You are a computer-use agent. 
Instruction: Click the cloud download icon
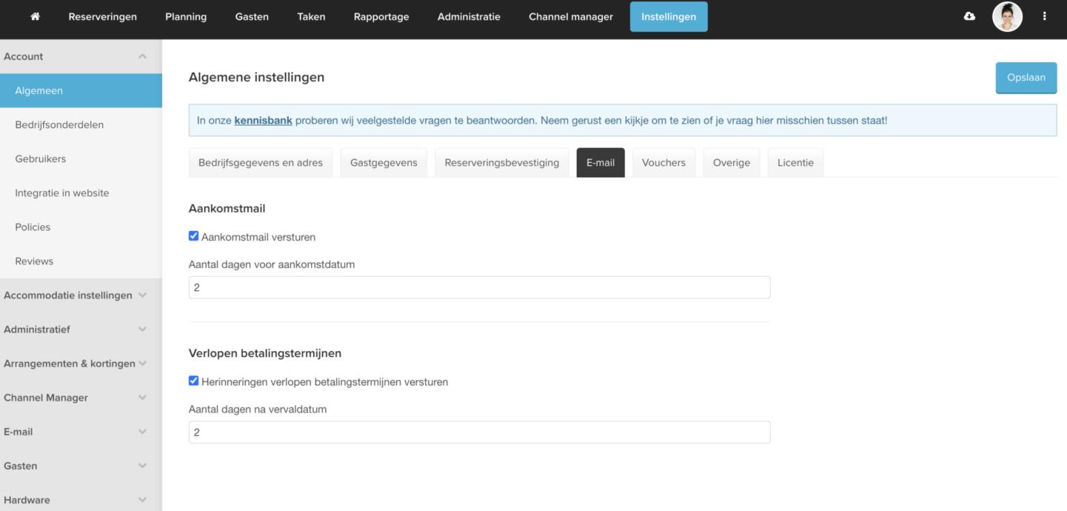pyautogui.click(x=969, y=16)
